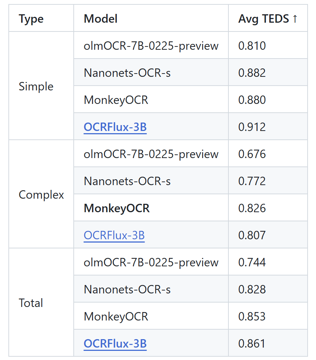Click the Avg TEDS column header
The width and height of the screenshot is (316, 360).
pyautogui.click(x=267, y=19)
